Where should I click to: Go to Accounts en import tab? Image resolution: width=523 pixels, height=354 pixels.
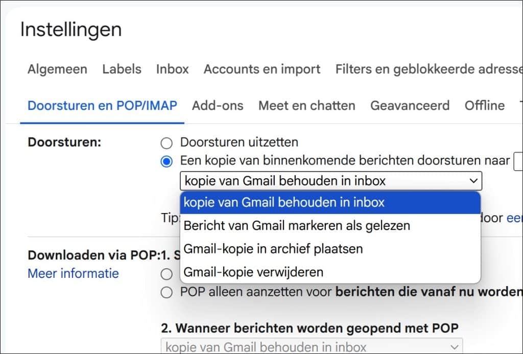(x=262, y=69)
